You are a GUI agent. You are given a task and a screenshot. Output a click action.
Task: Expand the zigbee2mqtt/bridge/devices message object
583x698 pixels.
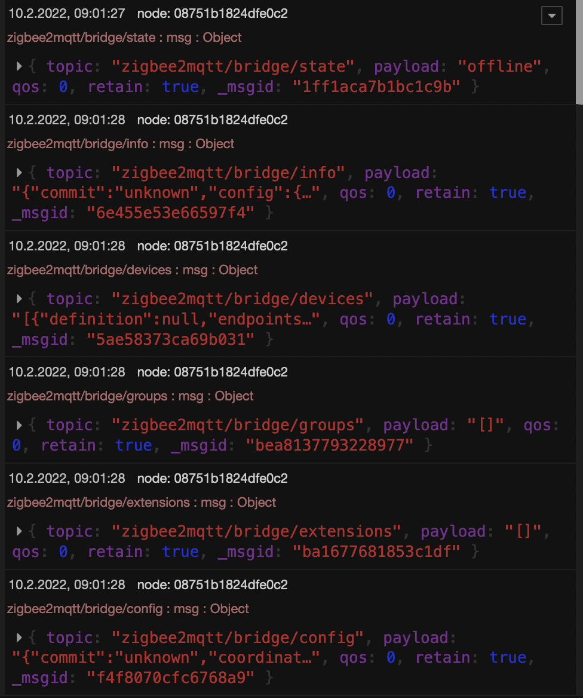coord(19,299)
